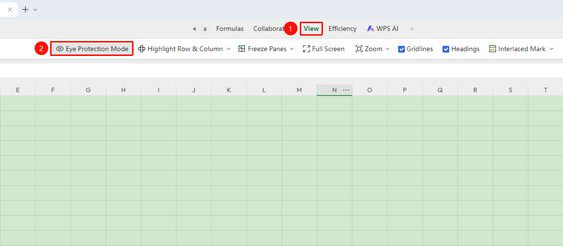Select column F header
Screen dimensions: 563x246
point(53,90)
